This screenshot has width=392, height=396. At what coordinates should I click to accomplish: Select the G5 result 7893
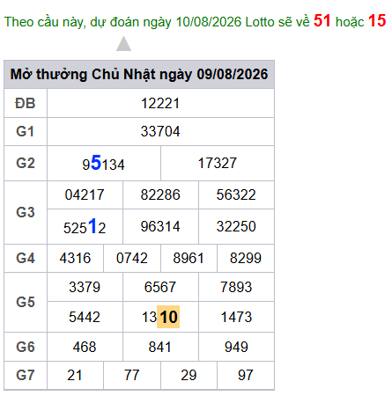pos(236,287)
